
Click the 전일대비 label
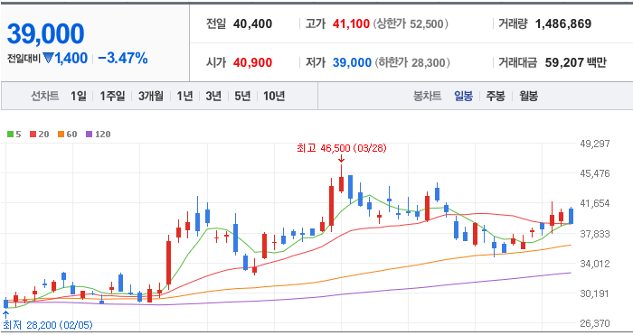[x=24, y=59]
